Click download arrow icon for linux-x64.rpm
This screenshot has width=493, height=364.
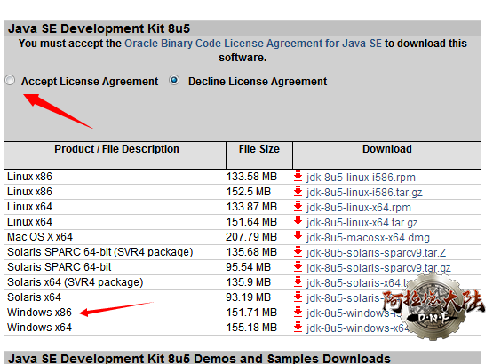[x=298, y=207]
